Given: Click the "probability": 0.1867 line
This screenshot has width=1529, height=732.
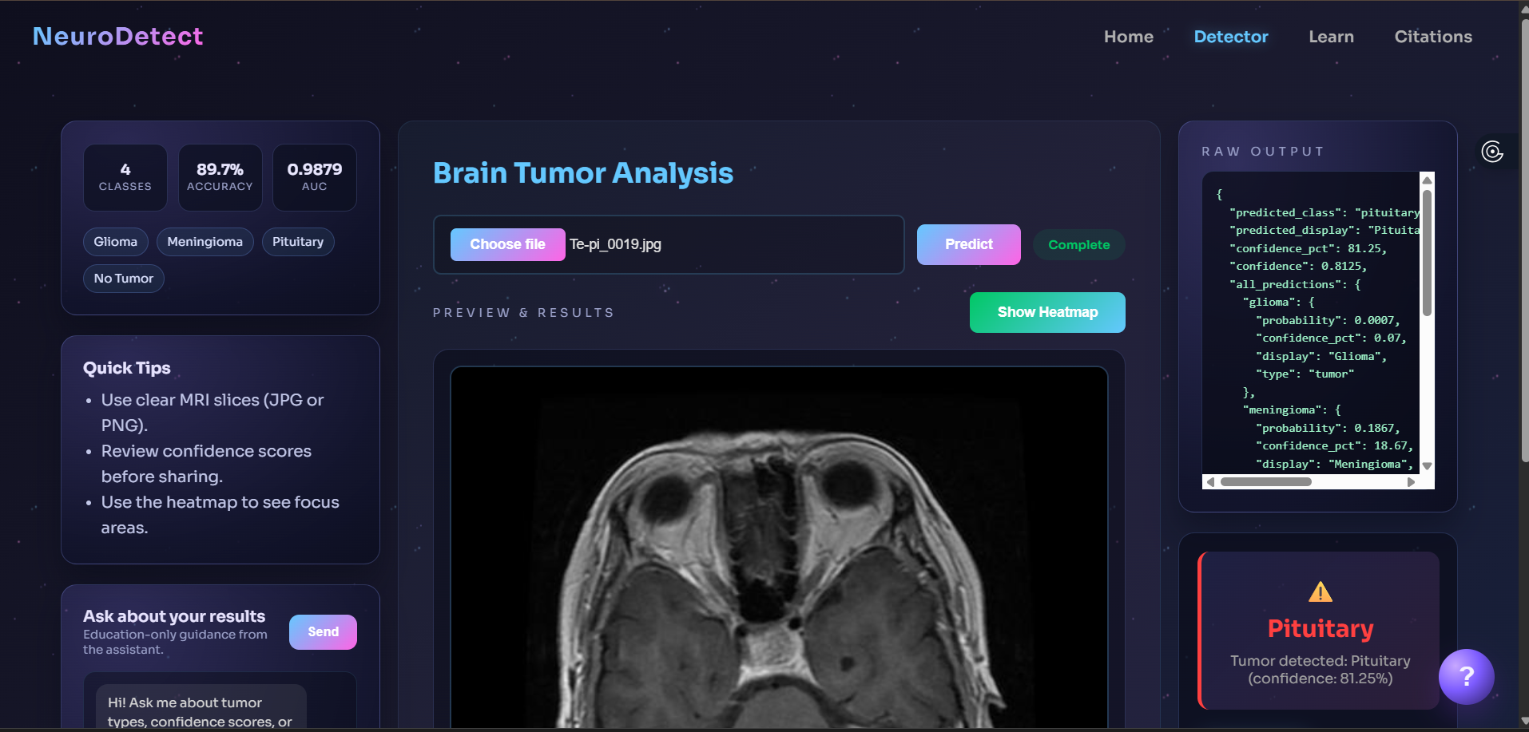Looking at the screenshot, I should (x=1327, y=428).
